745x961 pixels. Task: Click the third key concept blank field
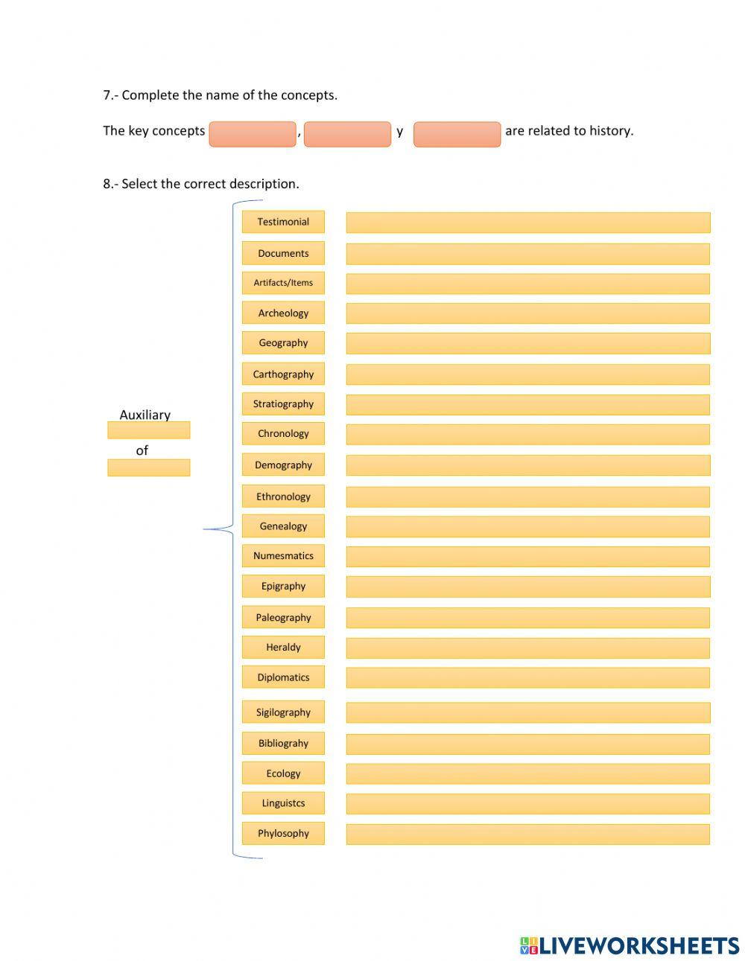pyautogui.click(x=457, y=134)
